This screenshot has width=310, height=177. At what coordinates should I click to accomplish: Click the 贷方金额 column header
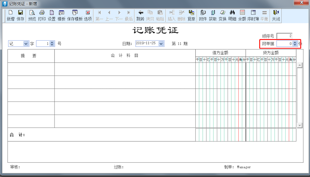pyautogui.click(x=271, y=53)
